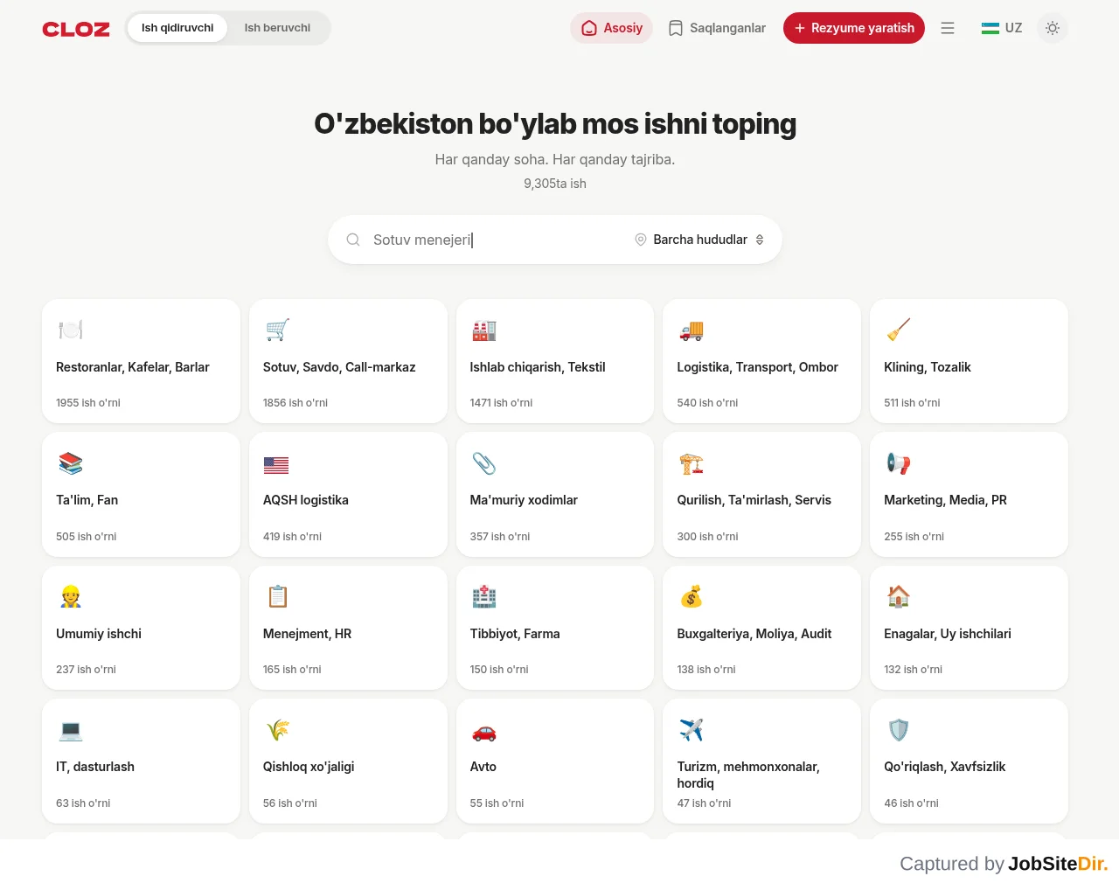Click the Rezyume yaratish button
This screenshot has width=1119, height=890.
tap(854, 28)
